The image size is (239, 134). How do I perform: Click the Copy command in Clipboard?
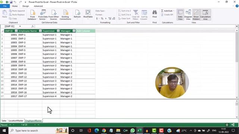tap(13, 18)
